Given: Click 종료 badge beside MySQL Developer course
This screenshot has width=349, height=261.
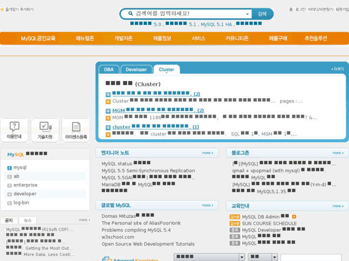Looking at the screenshot, I should click(x=235, y=230).
